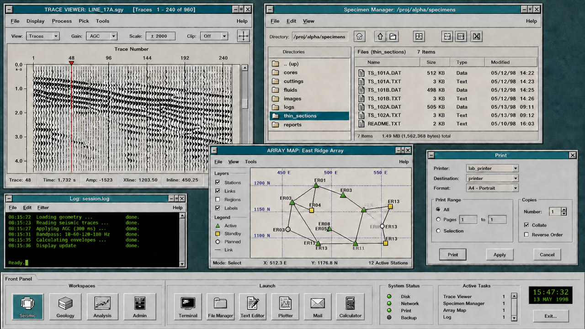
Task: Uncheck the Links layer checkbox
Action: click(218, 191)
